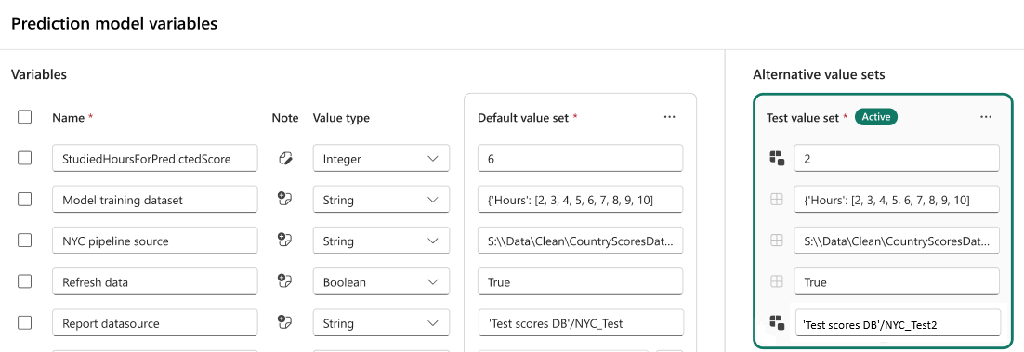Check the Report datasource row checkbox
The height and width of the screenshot is (352, 1024).
click(25, 323)
